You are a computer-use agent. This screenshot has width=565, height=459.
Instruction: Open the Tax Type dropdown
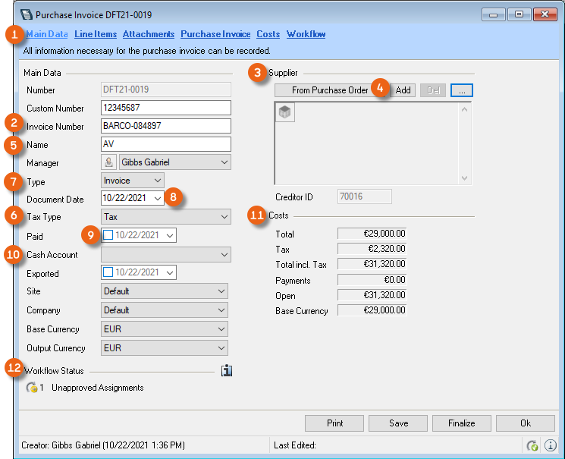tap(223, 217)
